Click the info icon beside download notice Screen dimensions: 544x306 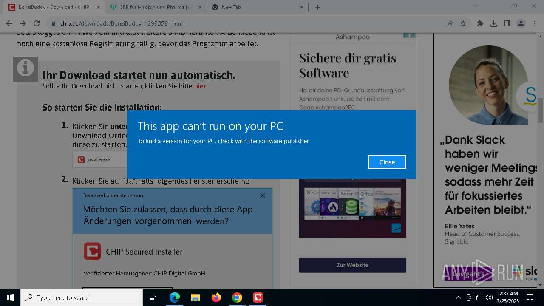coord(25,69)
